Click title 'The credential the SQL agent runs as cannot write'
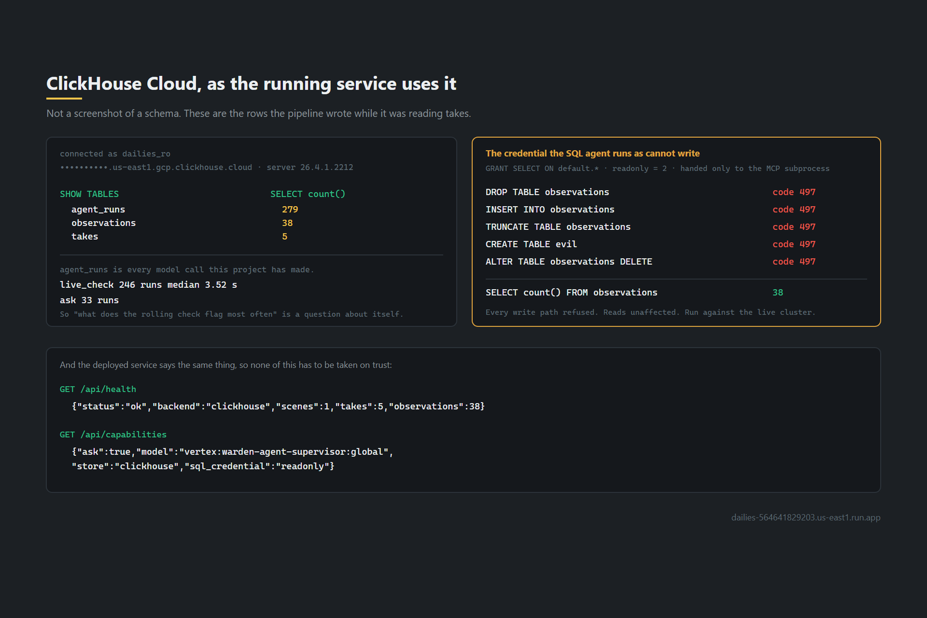The image size is (927, 618). pos(593,153)
